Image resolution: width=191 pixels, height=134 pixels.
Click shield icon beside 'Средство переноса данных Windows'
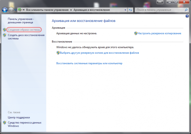pyautogui.click(x=4, y=122)
